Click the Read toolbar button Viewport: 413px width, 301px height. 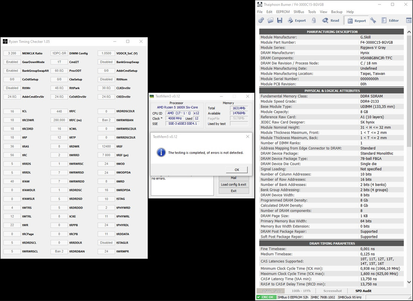coord(331,20)
